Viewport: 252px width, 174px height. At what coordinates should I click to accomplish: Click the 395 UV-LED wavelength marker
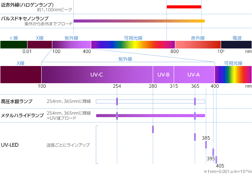(x=213, y=152)
